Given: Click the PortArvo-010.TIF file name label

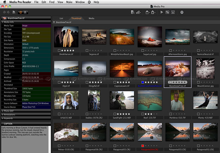Looking at the screenshot, I should coord(177,118).
